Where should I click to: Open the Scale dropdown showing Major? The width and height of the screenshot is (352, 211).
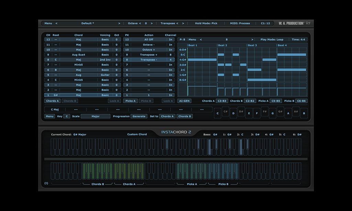click(x=96, y=116)
